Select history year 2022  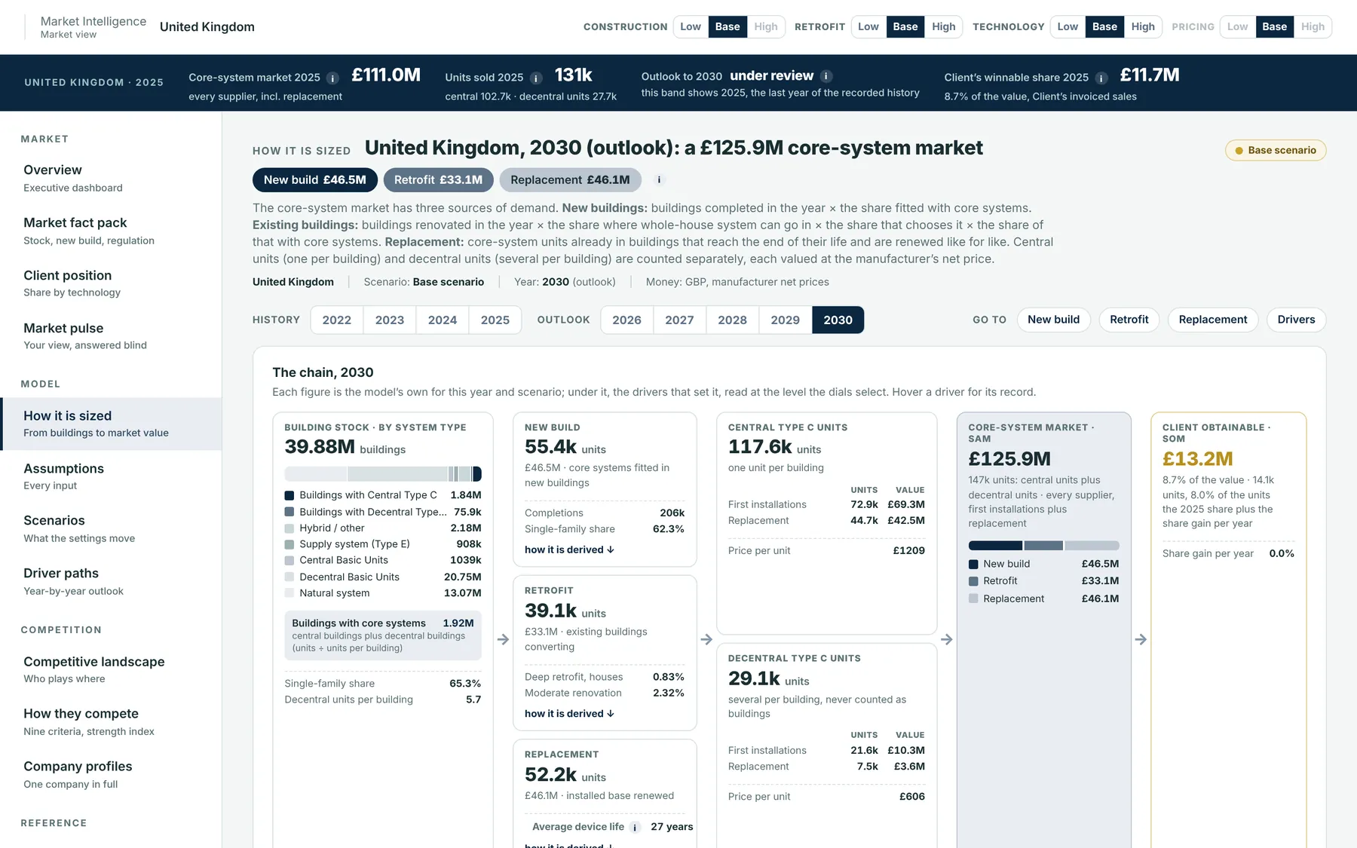pos(337,320)
